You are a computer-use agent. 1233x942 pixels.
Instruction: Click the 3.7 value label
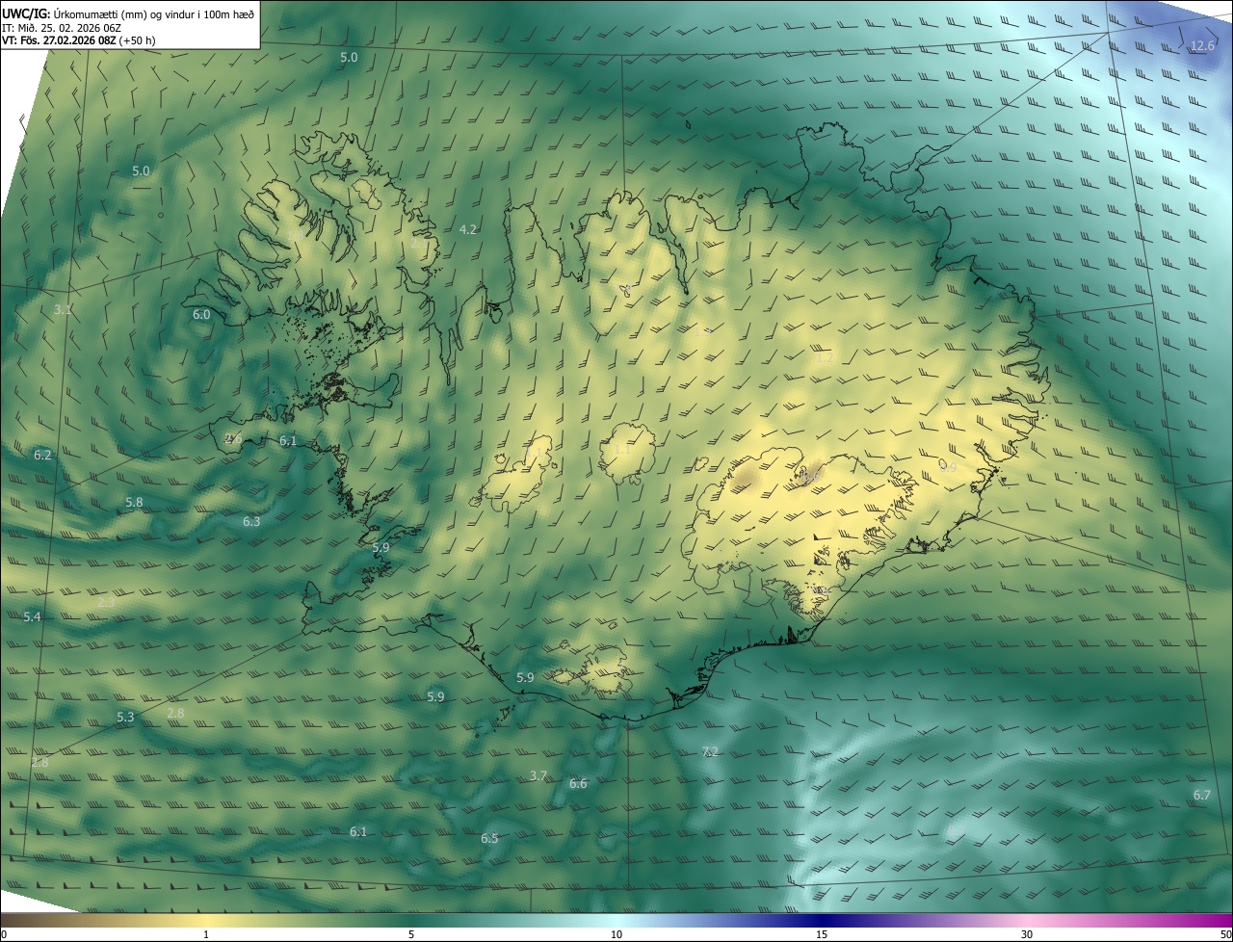pyautogui.click(x=538, y=775)
